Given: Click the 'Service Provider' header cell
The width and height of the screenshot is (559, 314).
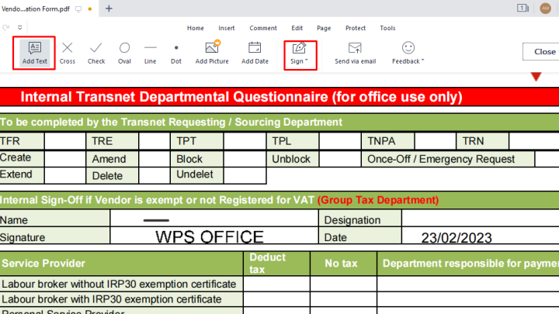Looking at the screenshot, I should [x=121, y=264].
